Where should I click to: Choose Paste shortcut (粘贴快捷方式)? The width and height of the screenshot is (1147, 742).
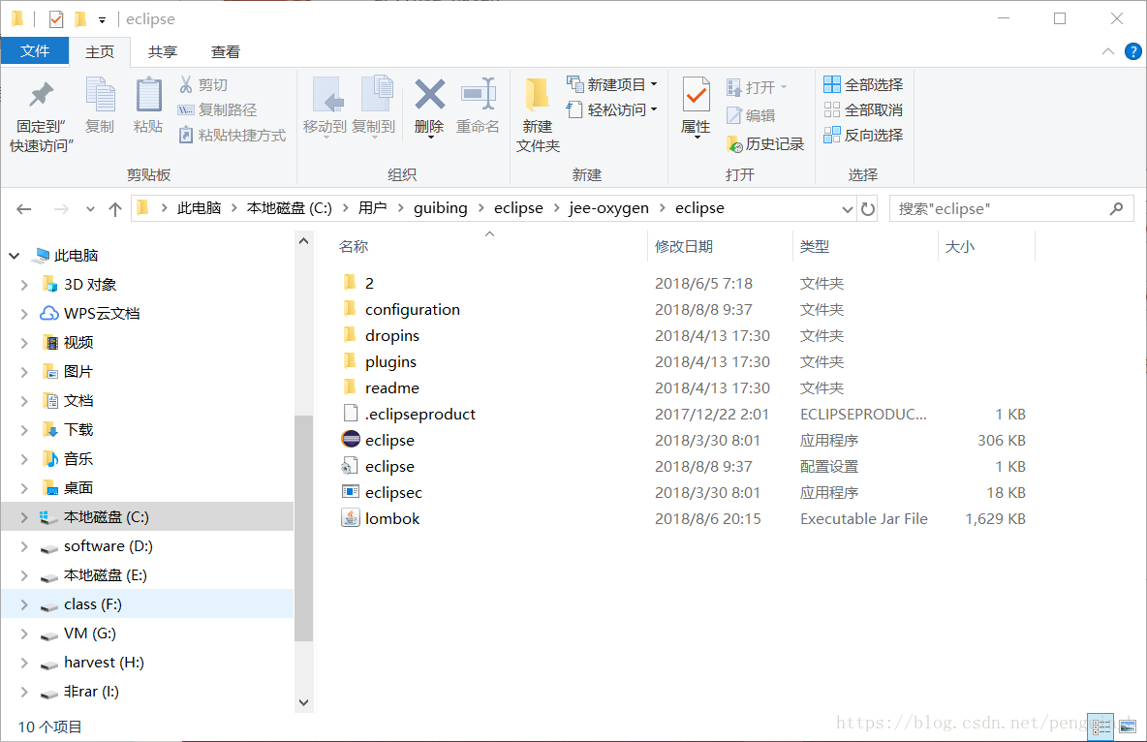click(x=232, y=135)
